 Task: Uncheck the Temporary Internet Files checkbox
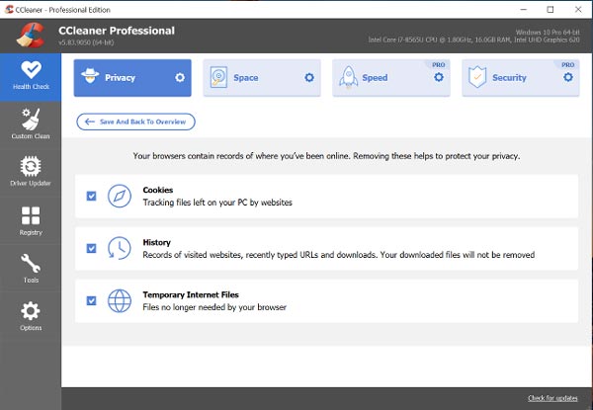click(91, 300)
